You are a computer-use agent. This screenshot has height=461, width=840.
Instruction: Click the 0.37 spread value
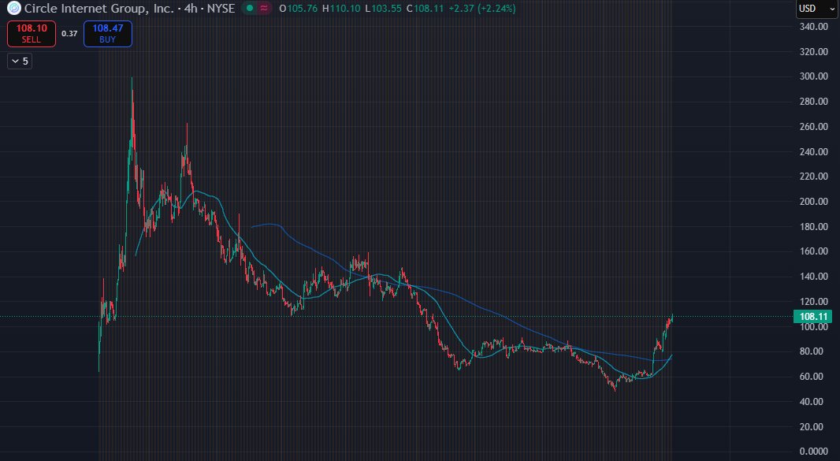pos(69,34)
